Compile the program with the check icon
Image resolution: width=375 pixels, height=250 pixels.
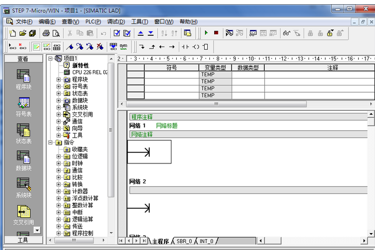click(117, 33)
